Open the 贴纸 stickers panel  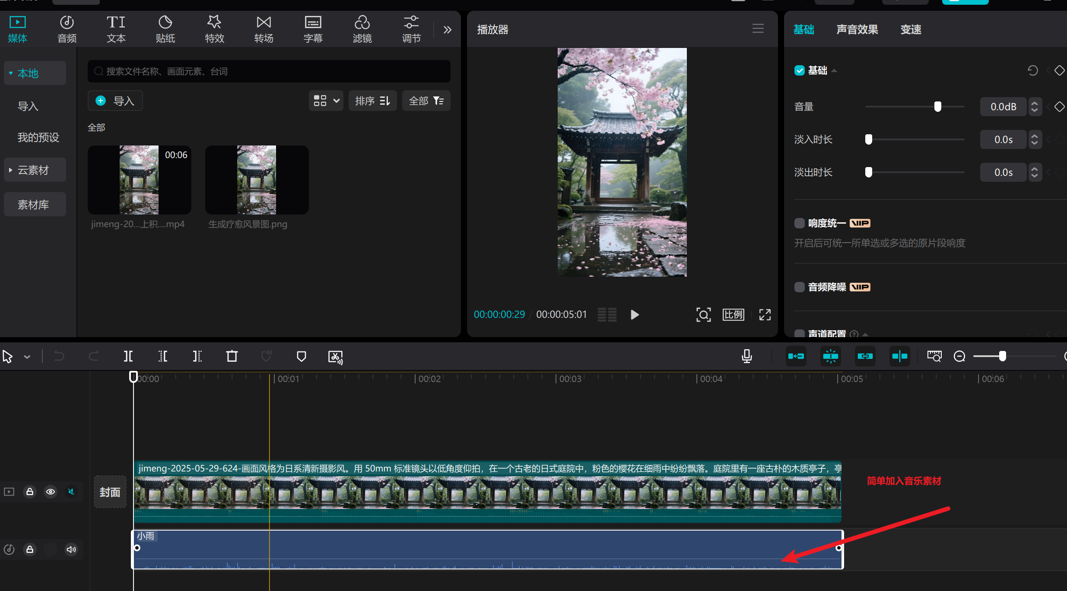165,29
